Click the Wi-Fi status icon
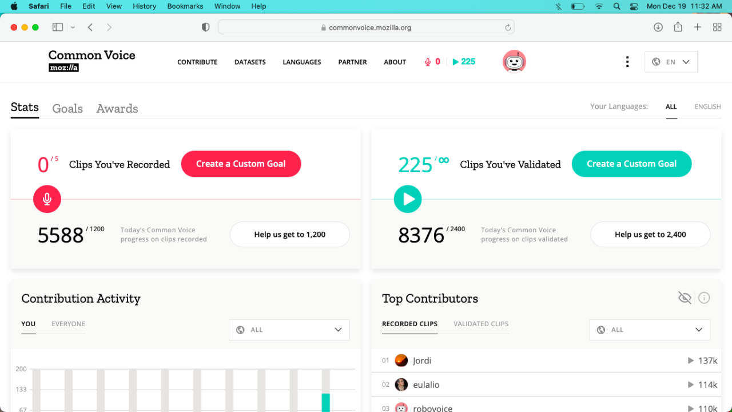Viewport: 732px width, 412px height. click(x=599, y=6)
